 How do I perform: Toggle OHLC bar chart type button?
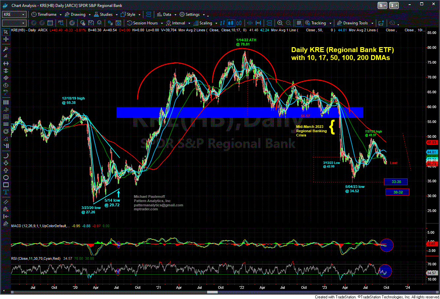[x=222, y=23]
